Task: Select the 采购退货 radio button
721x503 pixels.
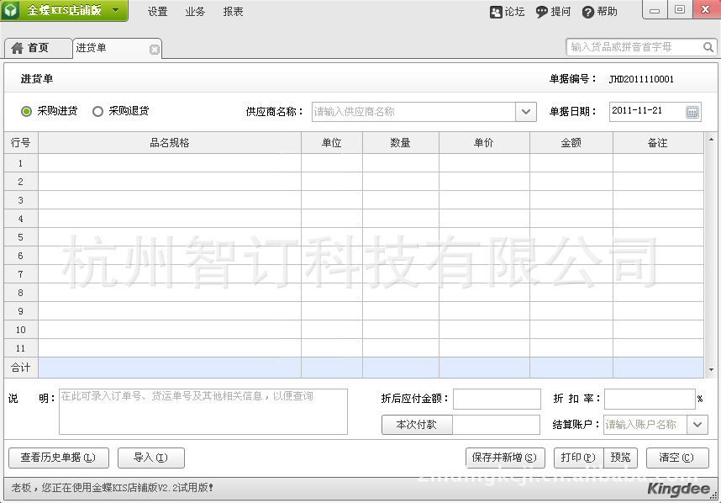Action: point(98,111)
